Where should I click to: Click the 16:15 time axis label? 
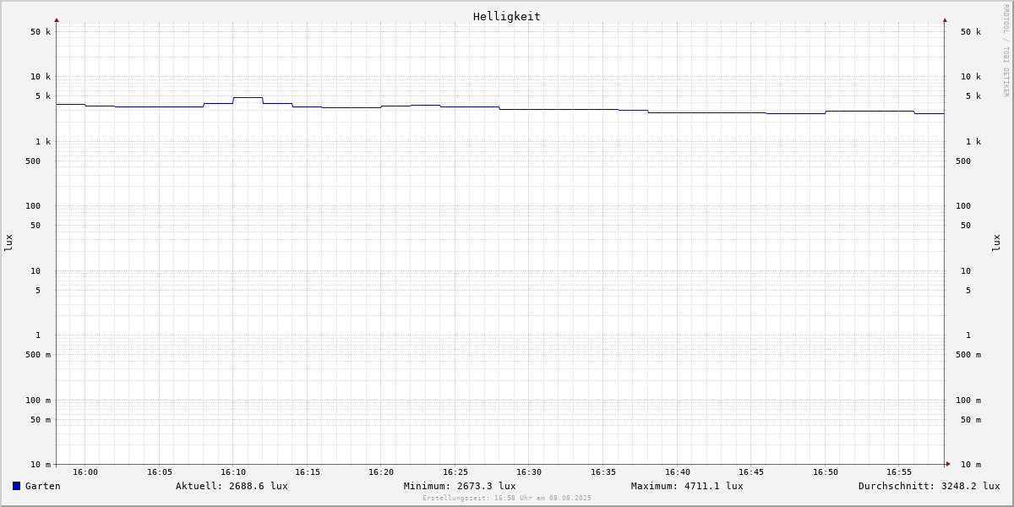tap(308, 472)
